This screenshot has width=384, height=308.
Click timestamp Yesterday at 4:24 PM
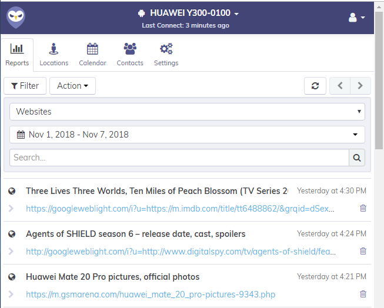pos(332,233)
